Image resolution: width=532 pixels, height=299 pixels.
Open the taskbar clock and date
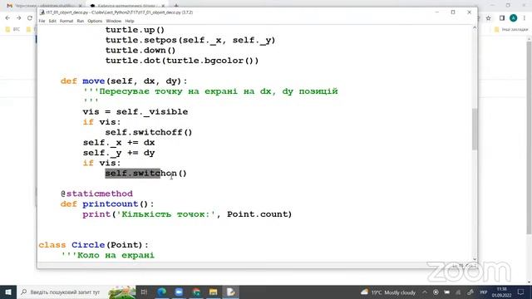[x=501, y=292]
